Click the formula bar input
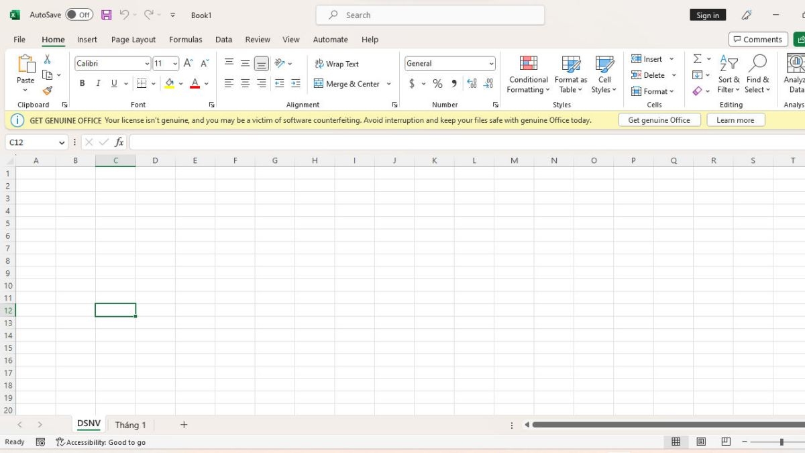The width and height of the screenshot is (805, 453). pyautogui.click(x=467, y=142)
